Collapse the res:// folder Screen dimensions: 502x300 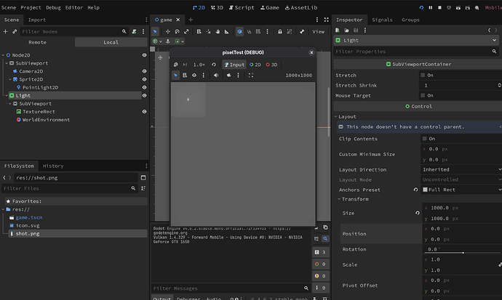coord(3,210)
